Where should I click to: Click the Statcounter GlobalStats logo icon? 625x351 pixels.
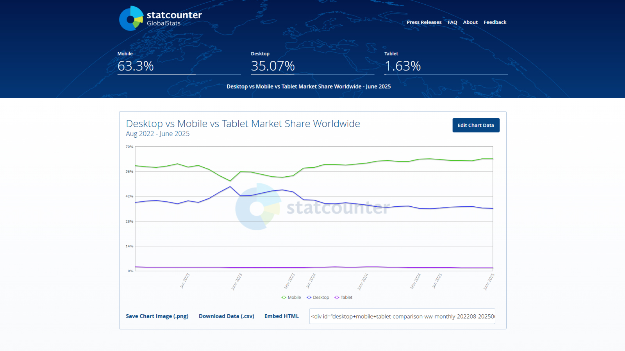click(131, 18)
